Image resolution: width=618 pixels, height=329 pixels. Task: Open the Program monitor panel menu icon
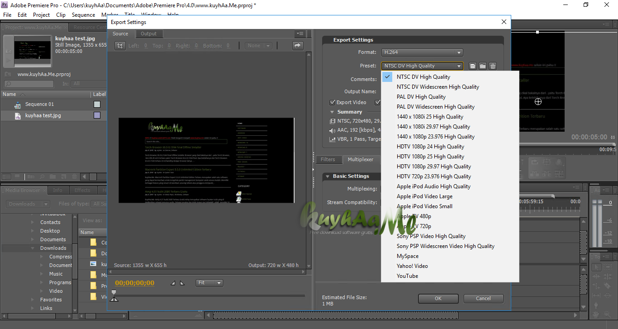point(606,24)
